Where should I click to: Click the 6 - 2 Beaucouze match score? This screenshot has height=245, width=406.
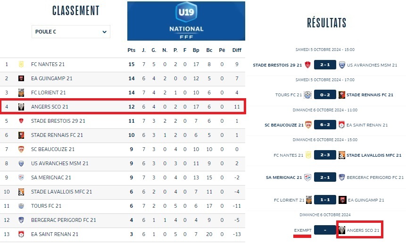[x=324, y=125]
